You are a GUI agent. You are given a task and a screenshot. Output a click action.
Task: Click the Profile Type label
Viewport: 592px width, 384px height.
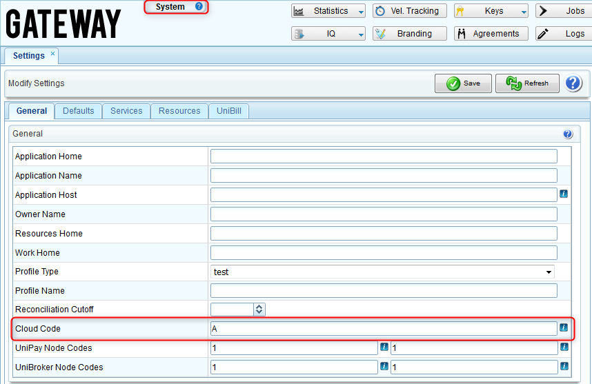(37, 272)
